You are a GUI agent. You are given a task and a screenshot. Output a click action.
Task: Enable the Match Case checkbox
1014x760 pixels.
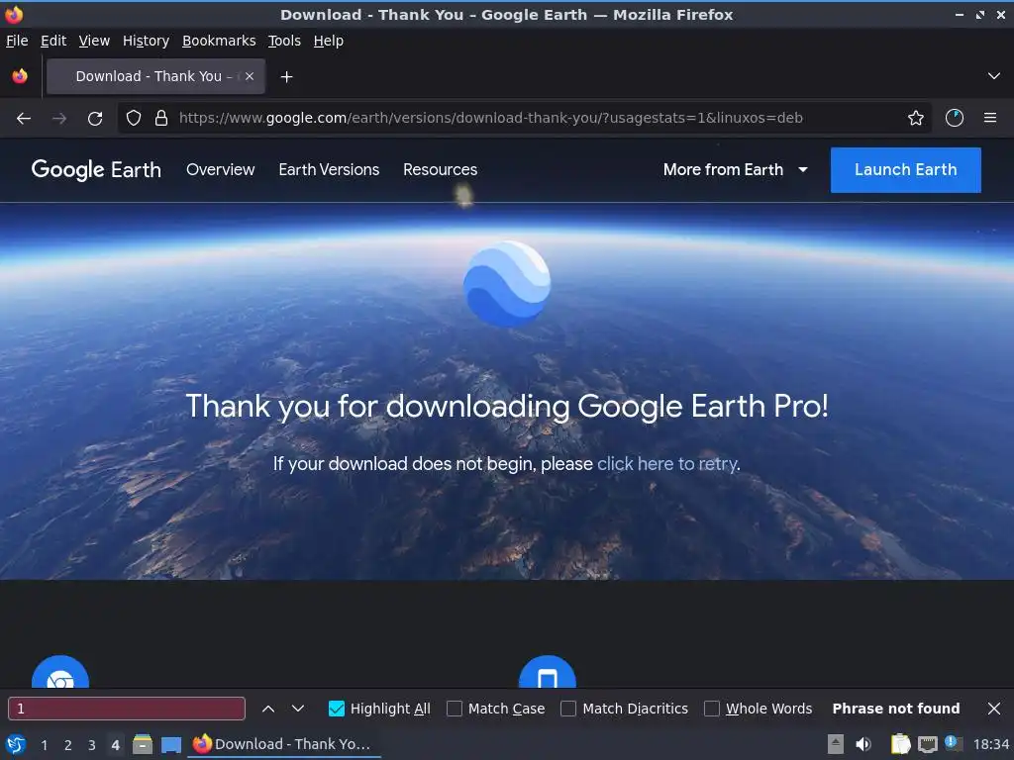click(x=455, y=709)
